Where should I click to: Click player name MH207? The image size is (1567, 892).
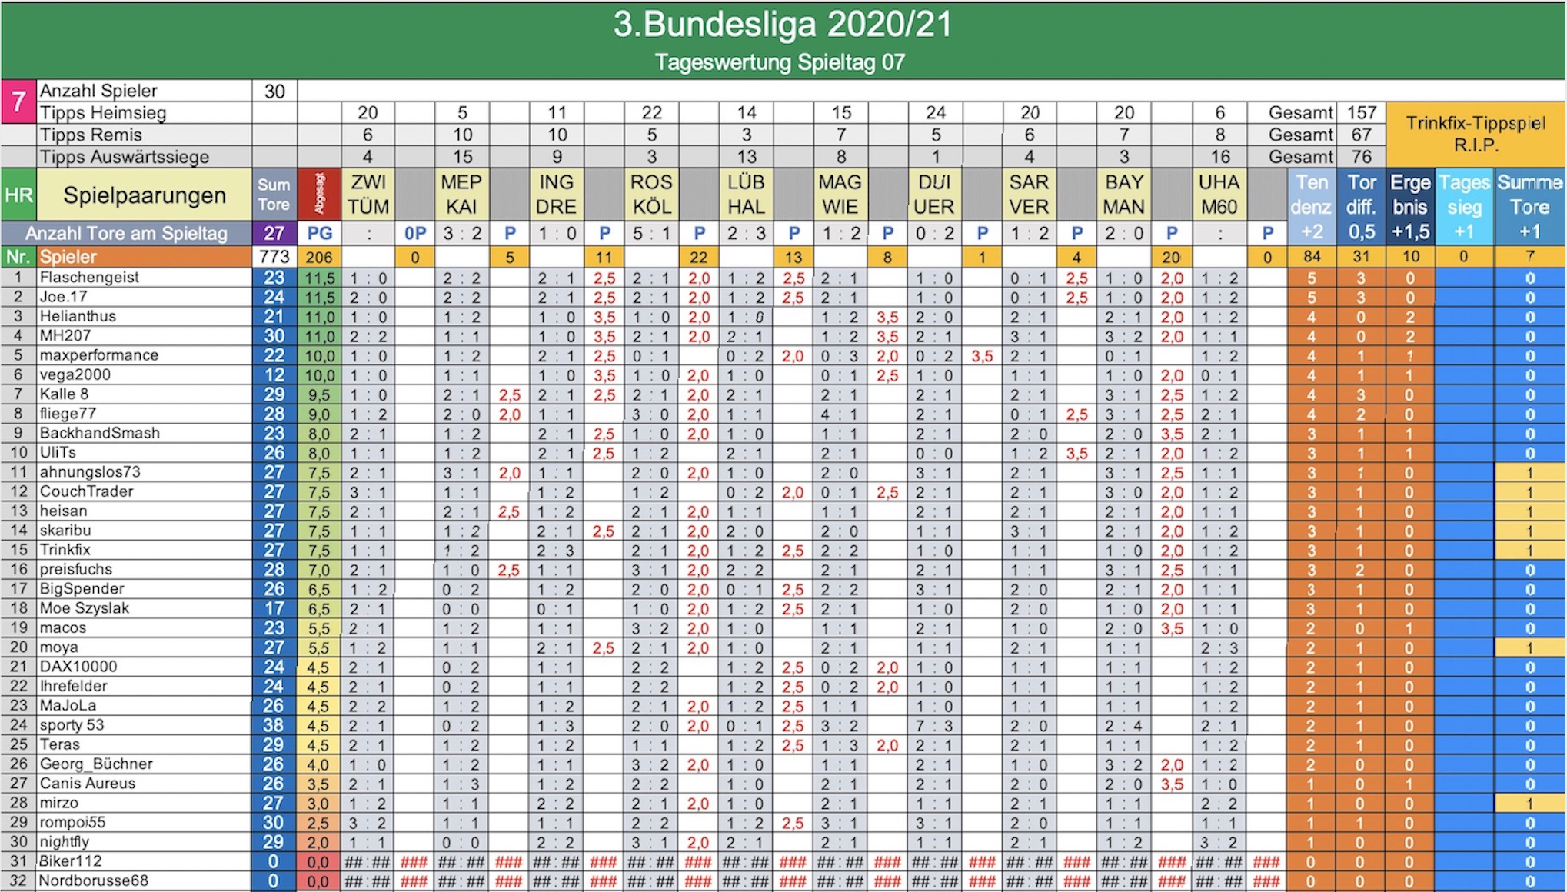pos(65,336)
